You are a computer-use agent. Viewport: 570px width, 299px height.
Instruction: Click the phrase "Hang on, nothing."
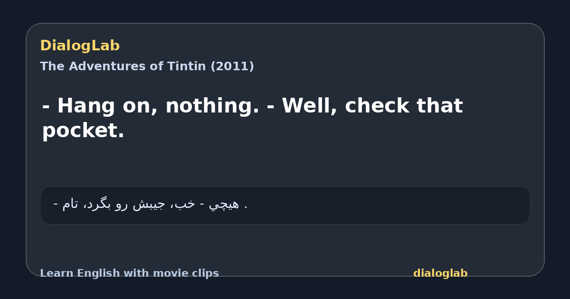click(158, 106)
